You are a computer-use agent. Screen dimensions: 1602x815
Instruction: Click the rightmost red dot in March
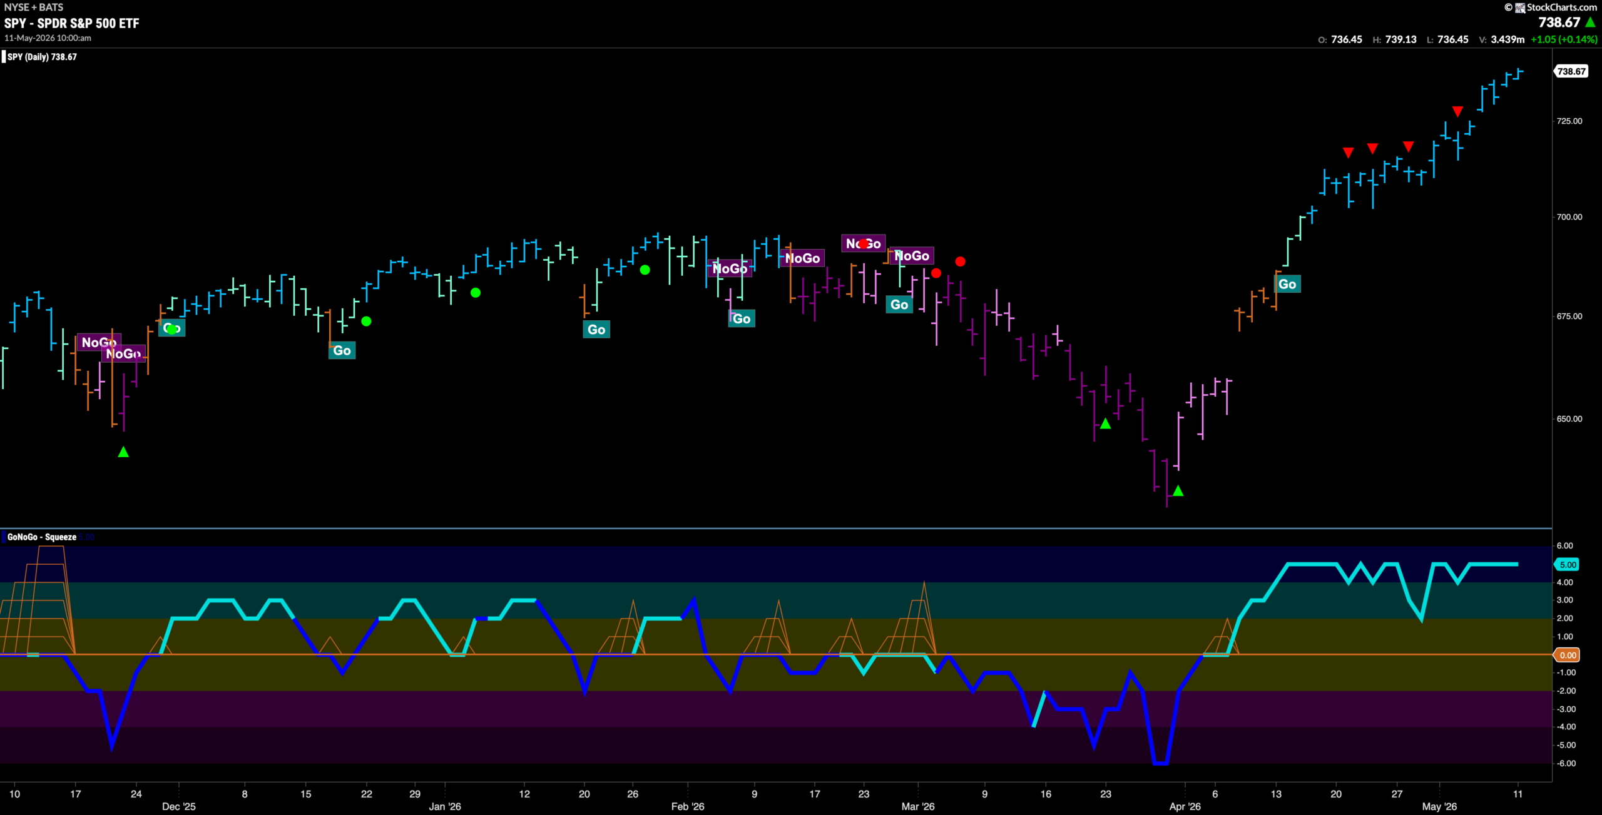[x=960, y=261]
